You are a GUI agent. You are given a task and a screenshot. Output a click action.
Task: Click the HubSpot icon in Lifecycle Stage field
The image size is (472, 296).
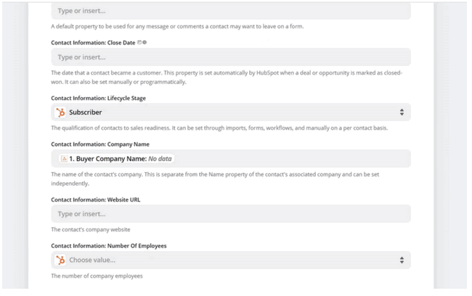pyautogui.click(x=61, y=112)
